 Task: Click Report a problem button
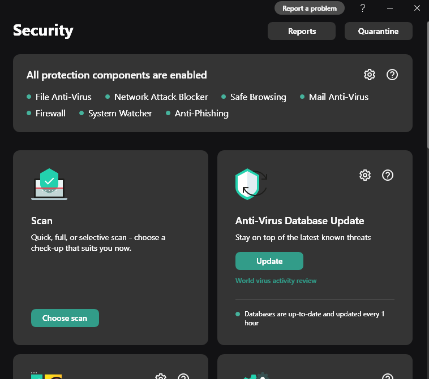coord(310,8)
